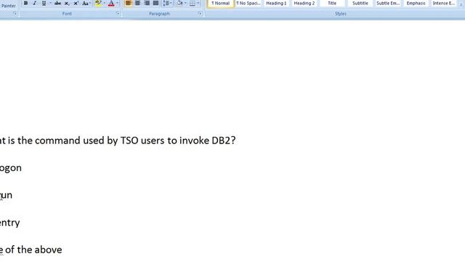465x262 pixels.
Task: Apply the Heading 2 style
Action: click(x=304, y=3)
